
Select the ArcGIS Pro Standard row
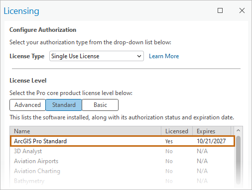123,141
